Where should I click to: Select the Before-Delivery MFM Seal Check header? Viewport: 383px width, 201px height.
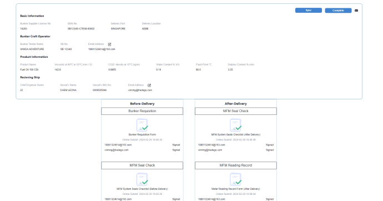(142, 165)
